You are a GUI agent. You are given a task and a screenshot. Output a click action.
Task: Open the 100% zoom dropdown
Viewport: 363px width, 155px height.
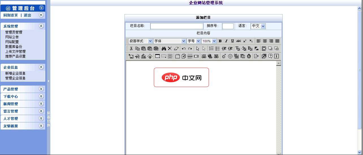click(x=209, y=41)
